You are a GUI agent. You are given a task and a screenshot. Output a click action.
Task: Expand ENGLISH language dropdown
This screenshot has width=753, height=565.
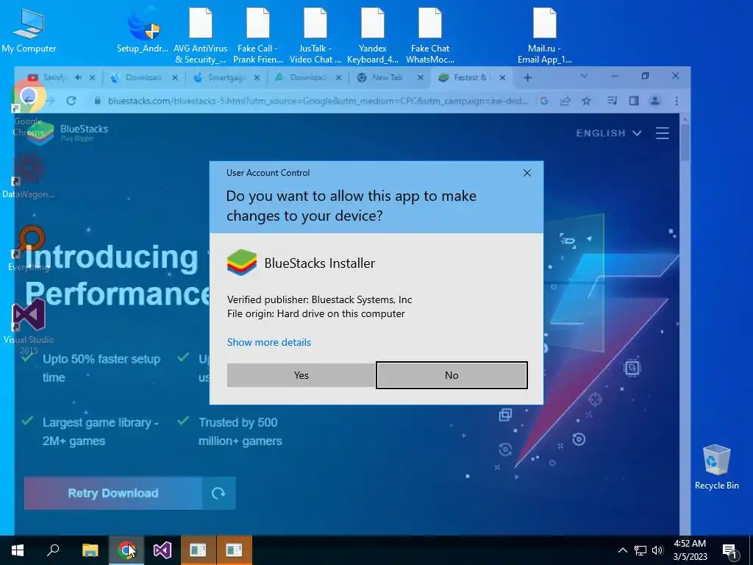point(609,133)
